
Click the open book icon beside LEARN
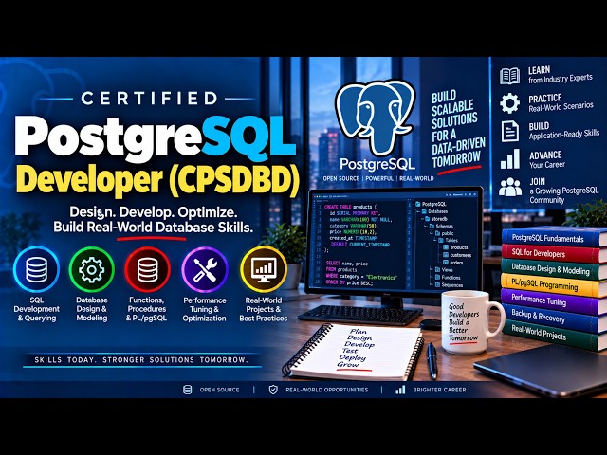(510, 76)
